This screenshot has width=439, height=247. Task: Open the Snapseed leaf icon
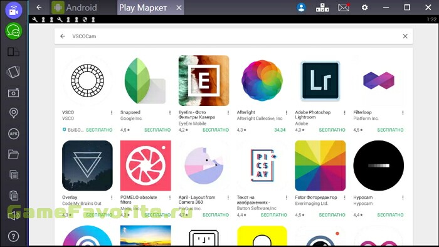(x=145, y=81)
